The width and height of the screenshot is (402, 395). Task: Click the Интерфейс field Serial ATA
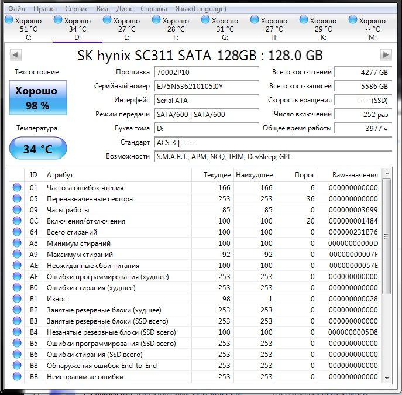[206, 100]
